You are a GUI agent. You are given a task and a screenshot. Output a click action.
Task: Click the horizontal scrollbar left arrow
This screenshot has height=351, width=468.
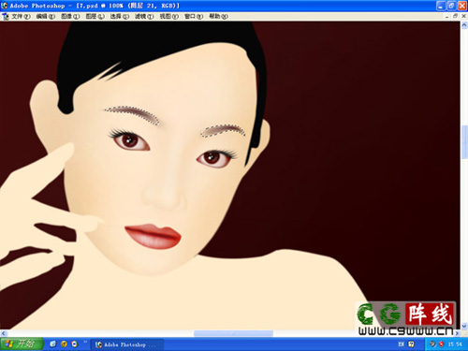pyautogui.click(x=4, y=333)
